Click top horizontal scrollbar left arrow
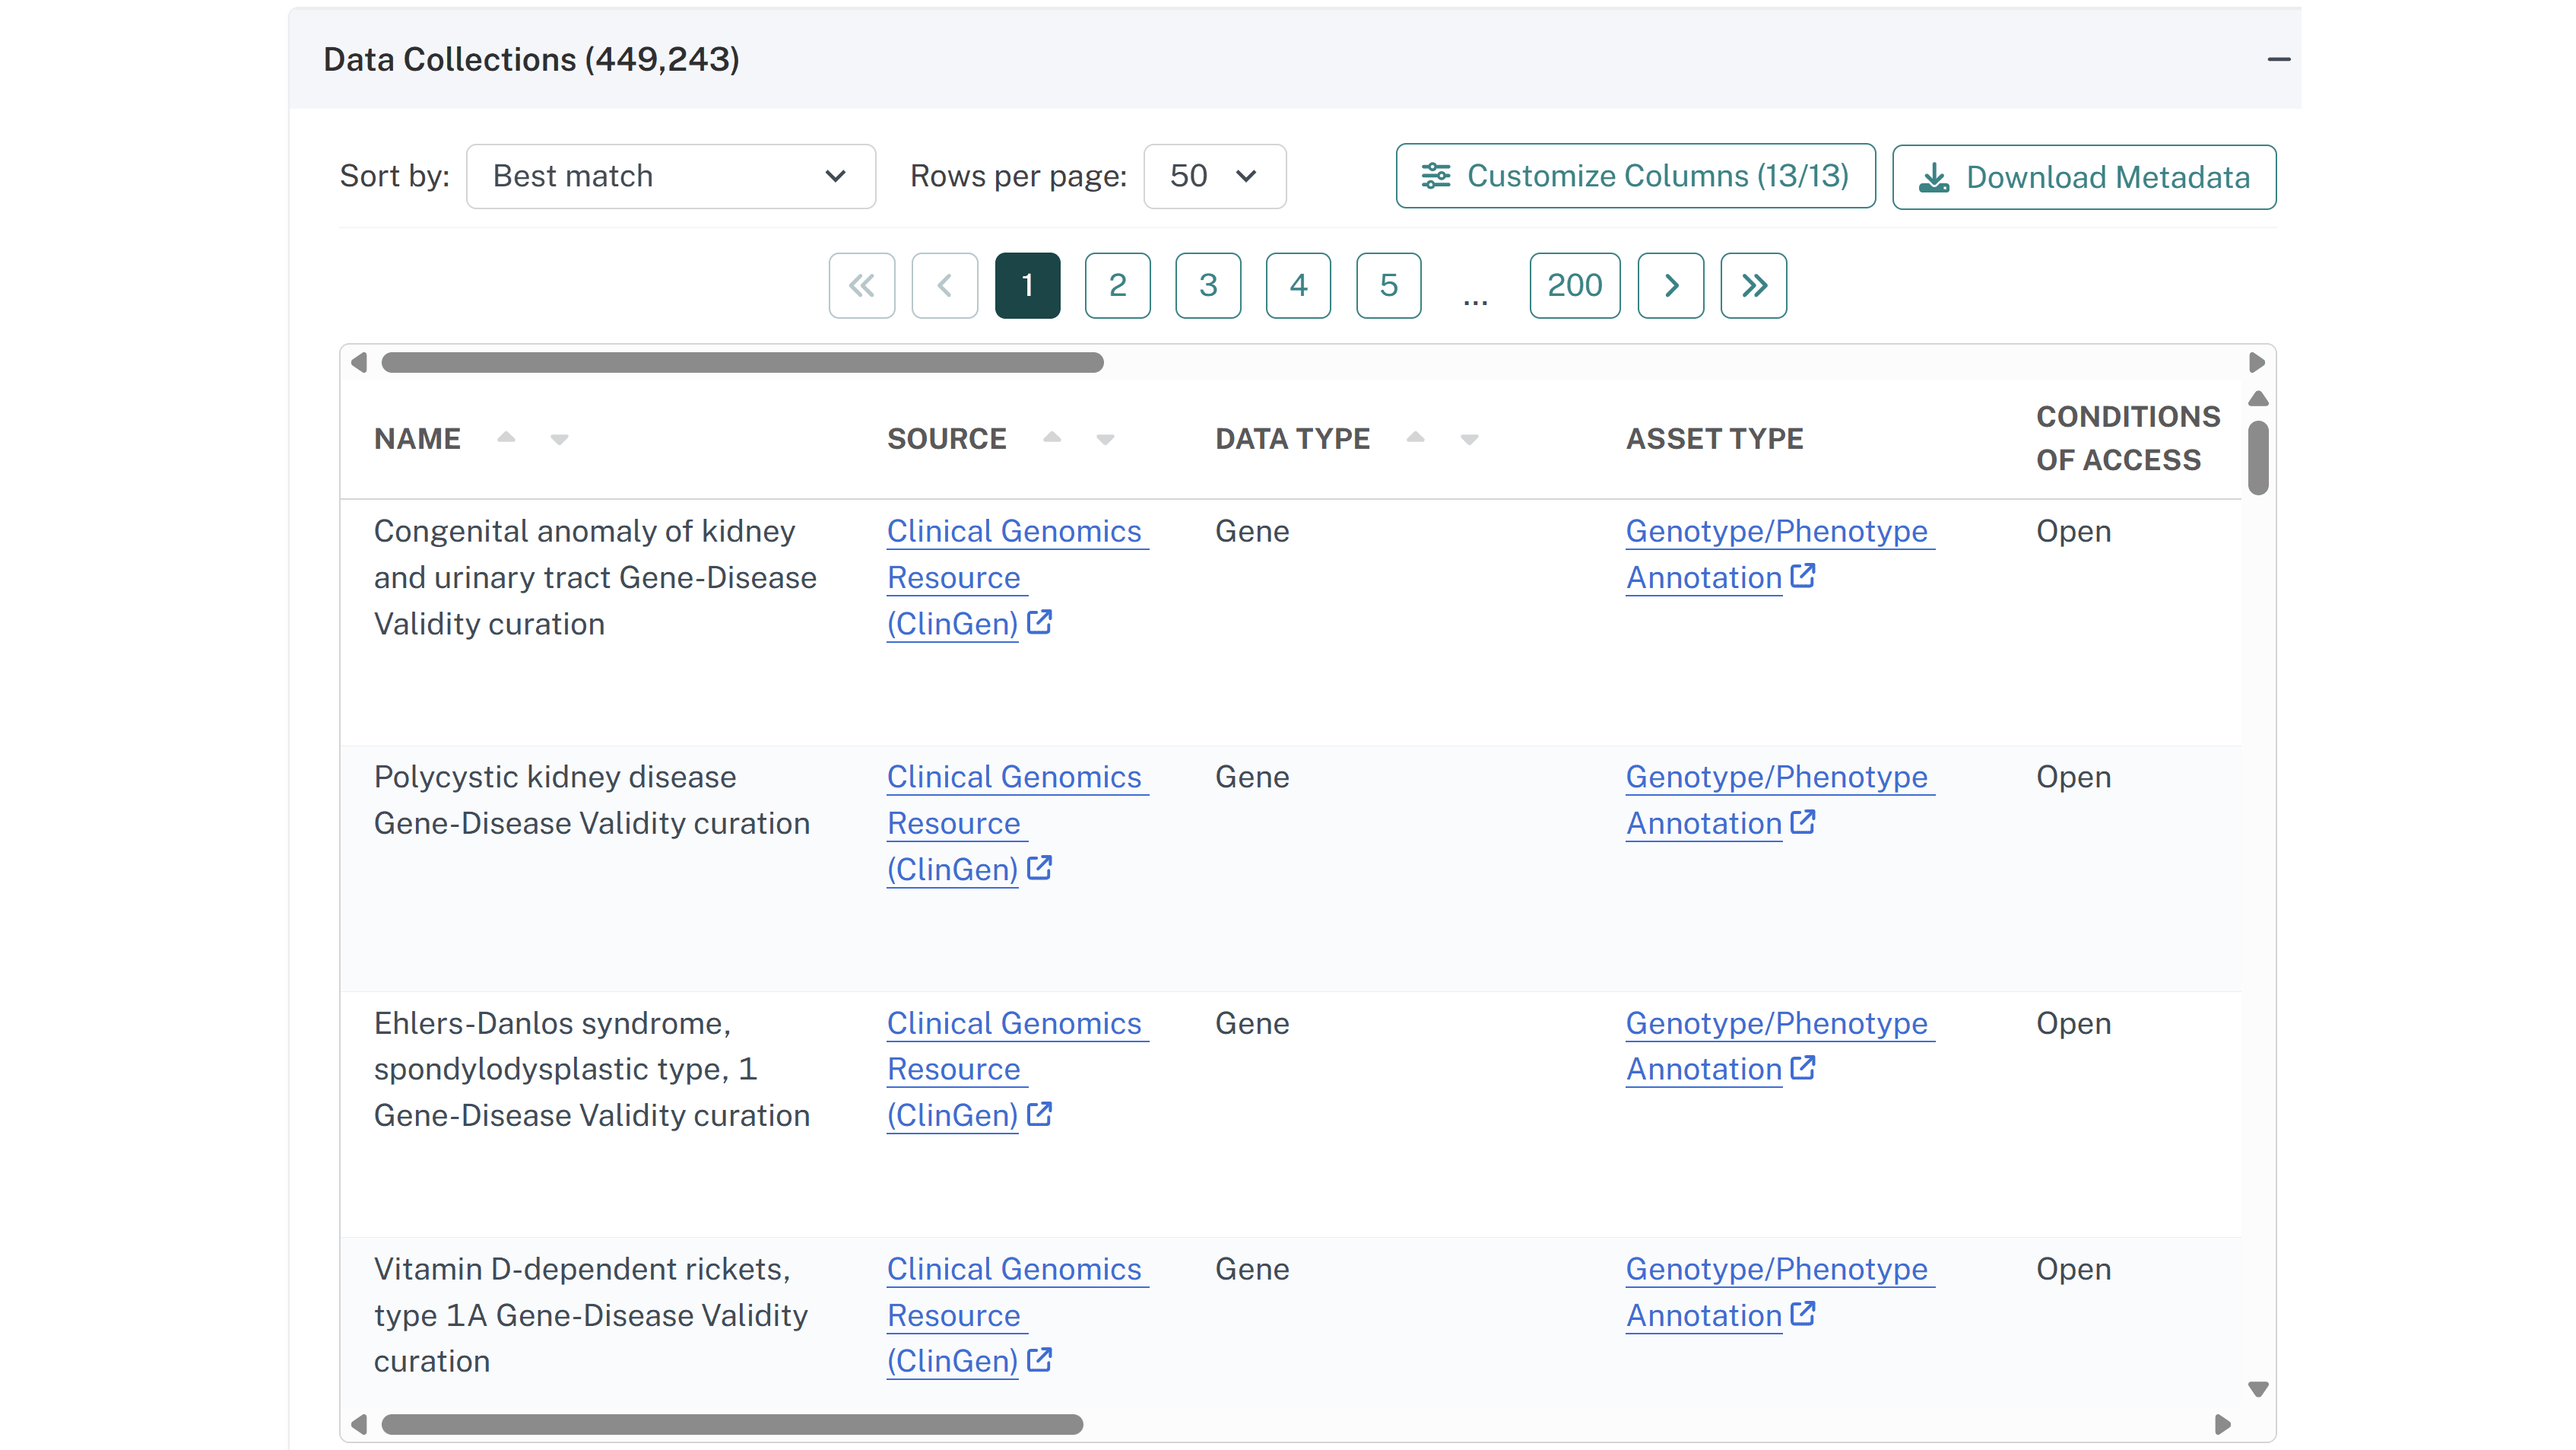Image resolution: width=2576 pixels, height=1450 pixels. 359,362
